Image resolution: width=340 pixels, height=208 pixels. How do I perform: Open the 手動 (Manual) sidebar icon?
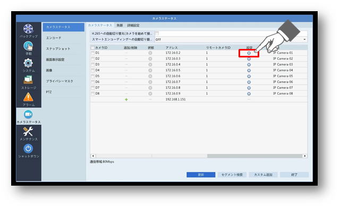tap(28, 46)
